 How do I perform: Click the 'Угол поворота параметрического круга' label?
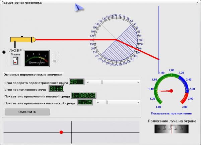click(x=36, y=83)
